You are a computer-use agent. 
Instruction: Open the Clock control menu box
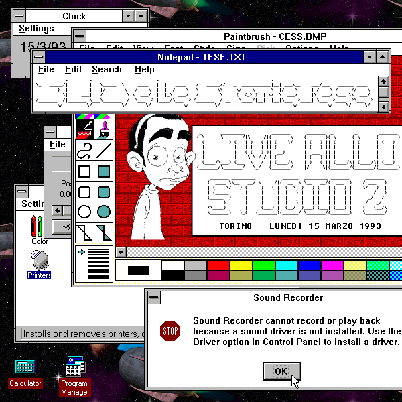[19, 16]
